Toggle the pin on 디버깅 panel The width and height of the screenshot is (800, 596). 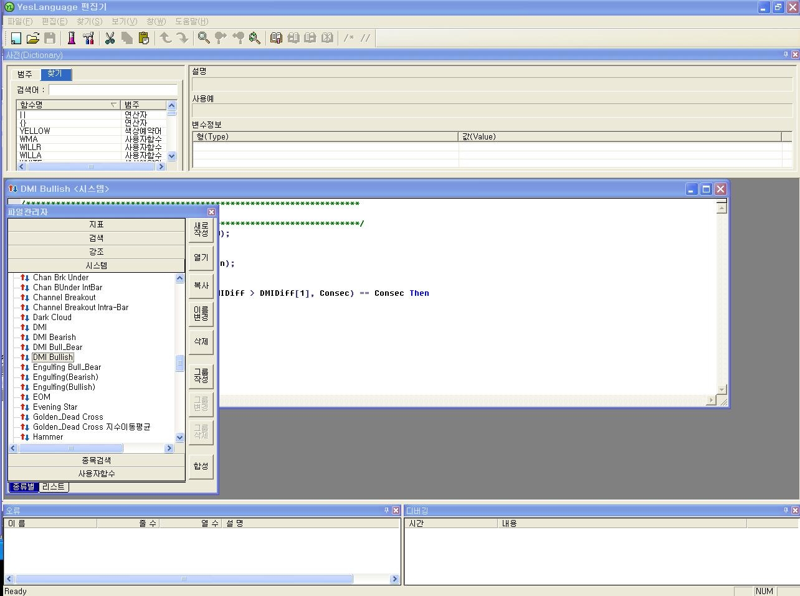pos(786,511)
